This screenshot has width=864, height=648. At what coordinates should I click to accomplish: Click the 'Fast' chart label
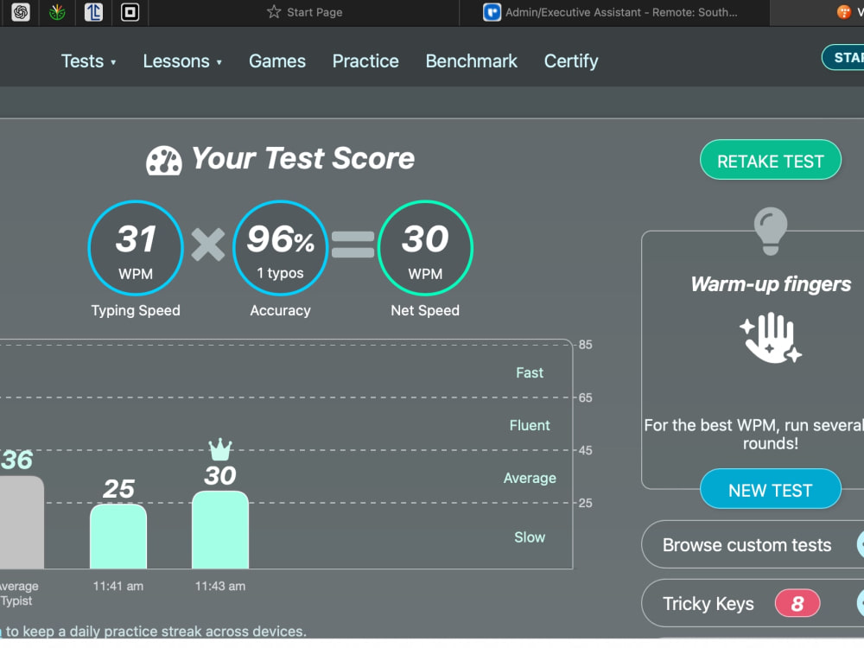(530, 373)
